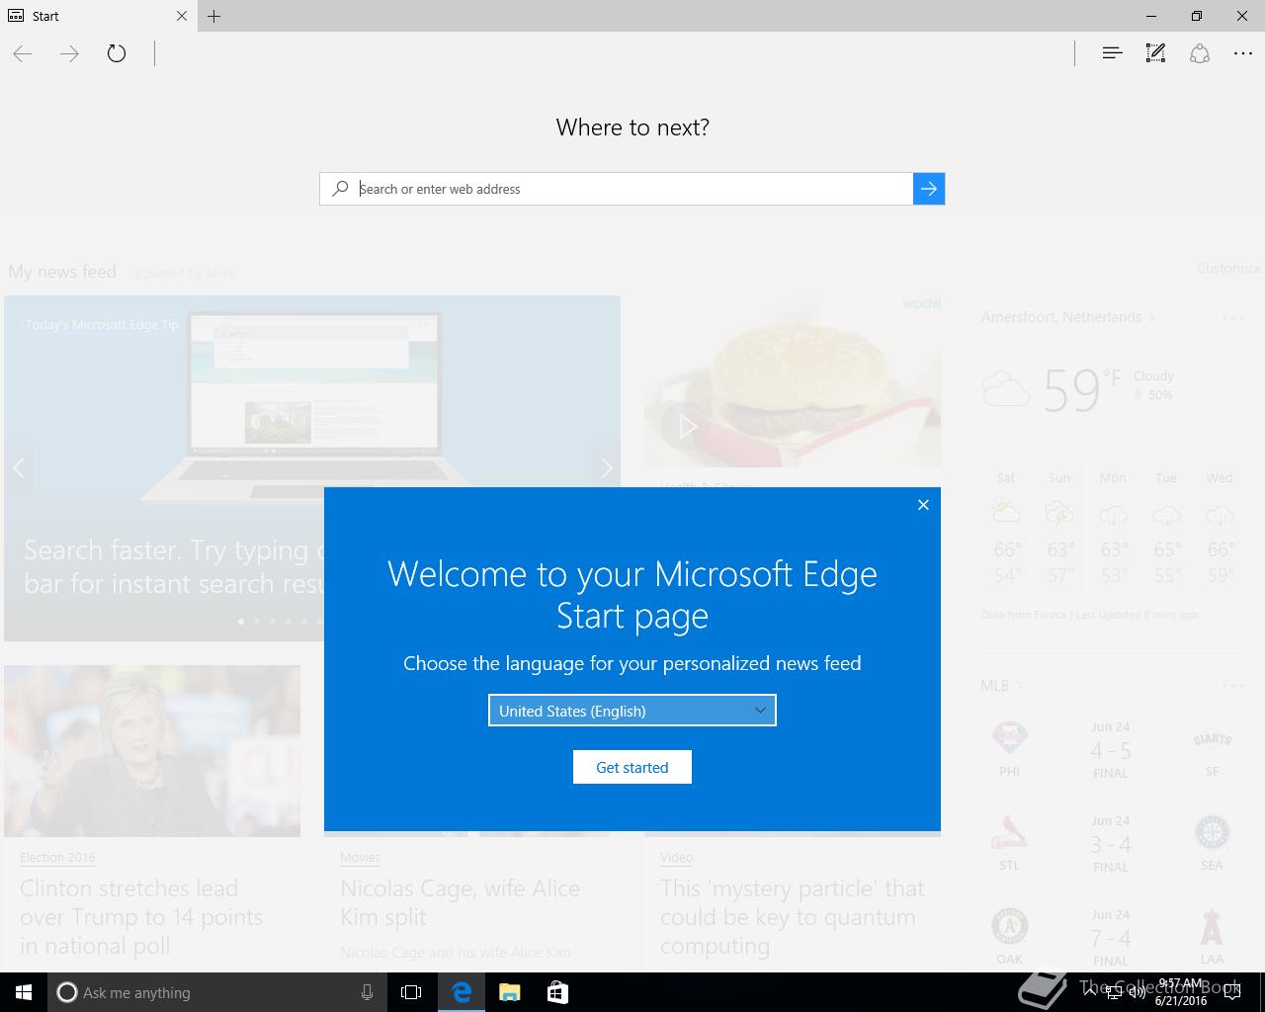Select the SF Giants team logo
This screenshot has width=1265, height=1012.
(x=1212, y=739)
